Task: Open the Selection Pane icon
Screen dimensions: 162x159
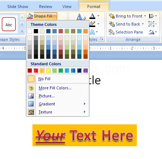Action: click(112, 32)
